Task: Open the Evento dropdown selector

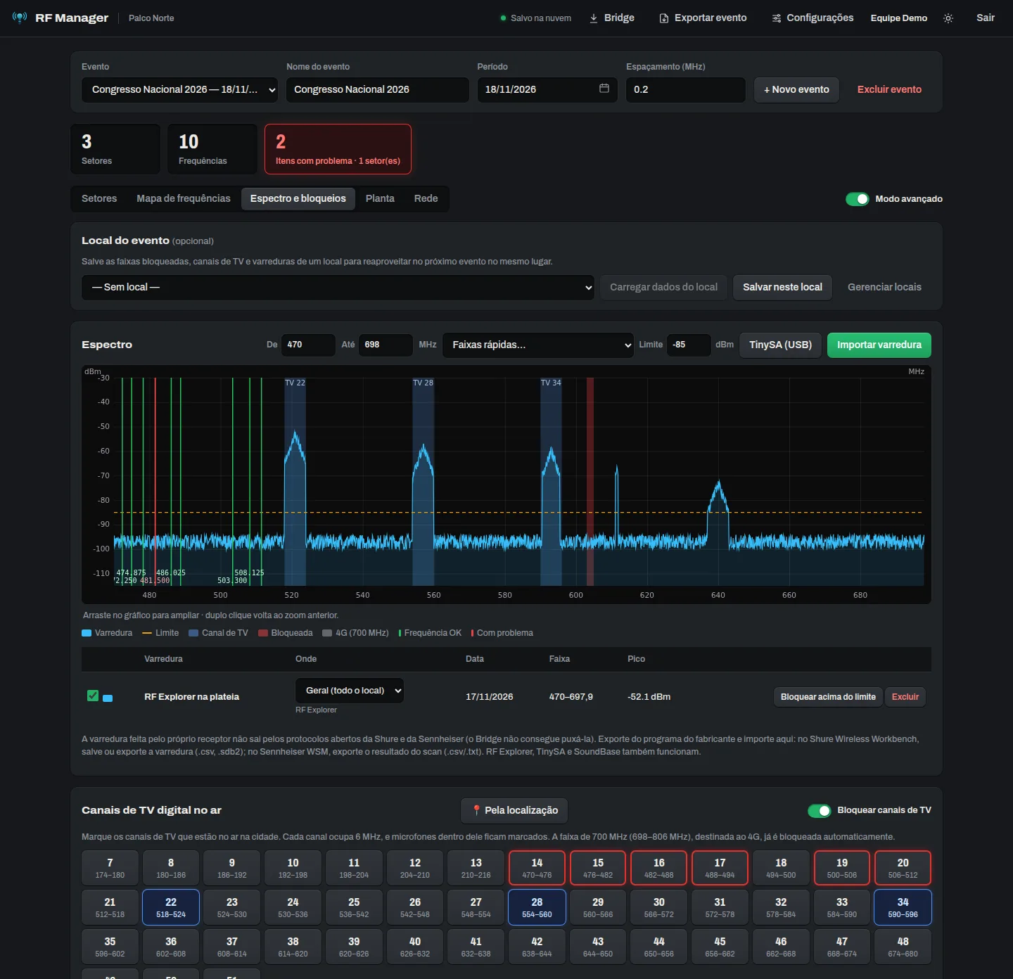Action: (179, 90)
